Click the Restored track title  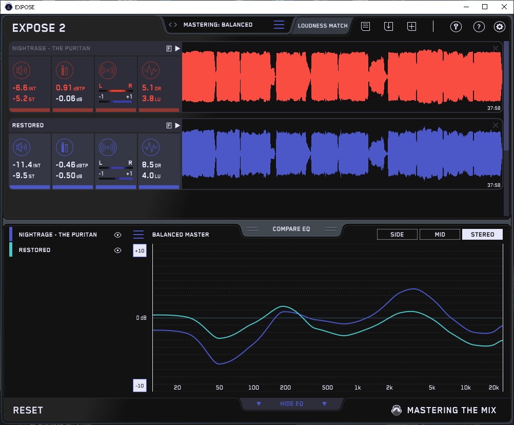[x=28, y=125]
